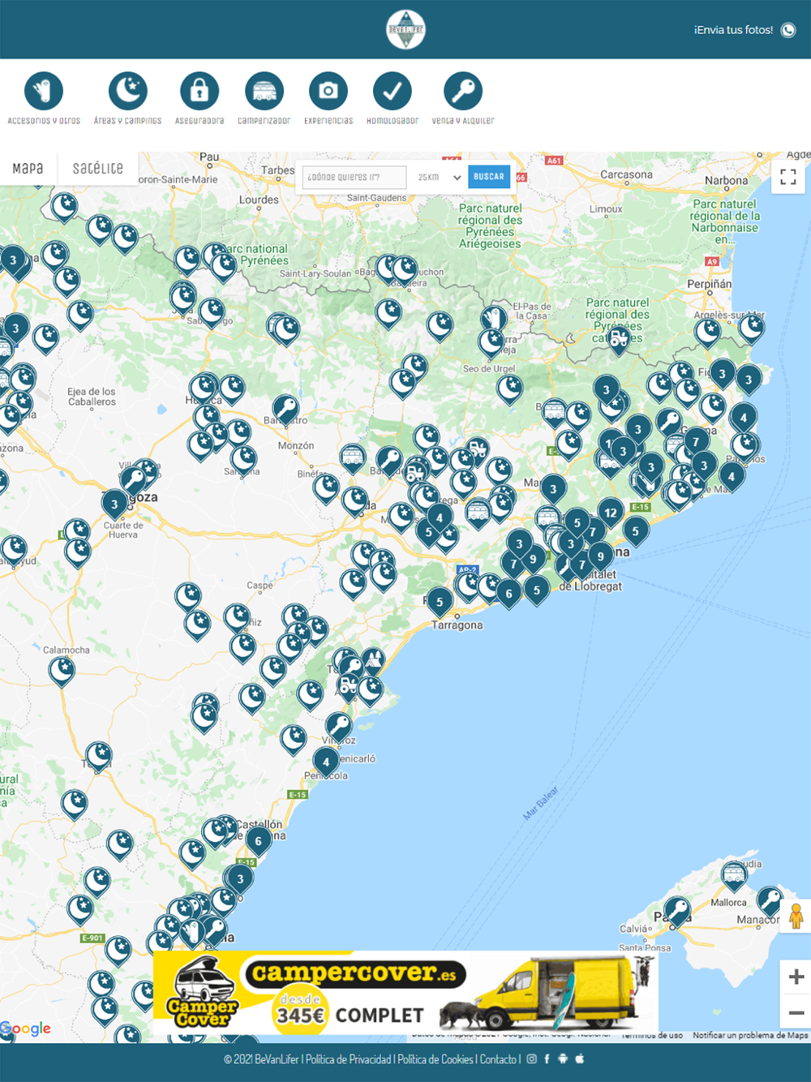
Task: Toggle fullscreen map view
Action: [788, 177]
